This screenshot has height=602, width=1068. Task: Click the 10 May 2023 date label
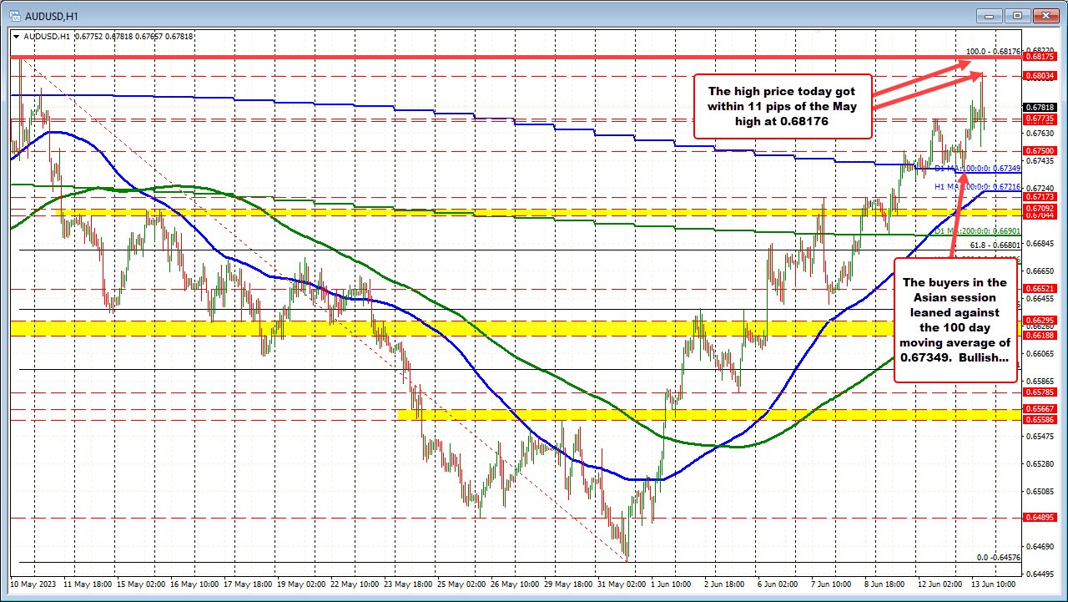[32, 584]
